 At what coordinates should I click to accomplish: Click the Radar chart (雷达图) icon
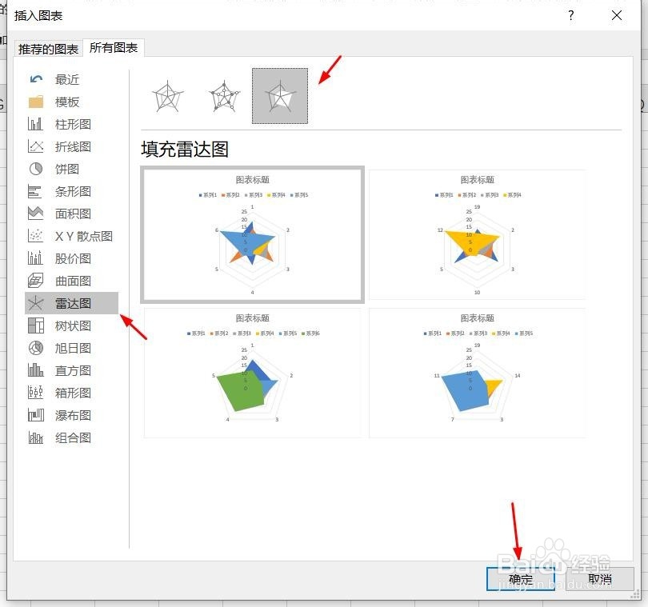click(35, 303)
